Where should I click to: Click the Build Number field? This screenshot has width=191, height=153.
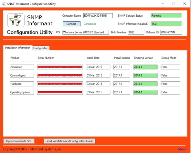(136, 32)
